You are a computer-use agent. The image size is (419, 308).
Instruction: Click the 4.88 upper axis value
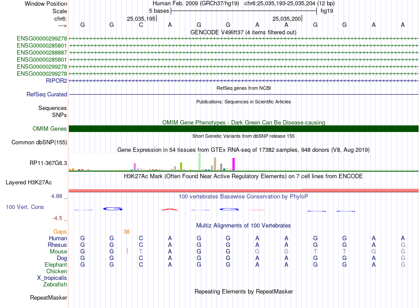point(56,196)
